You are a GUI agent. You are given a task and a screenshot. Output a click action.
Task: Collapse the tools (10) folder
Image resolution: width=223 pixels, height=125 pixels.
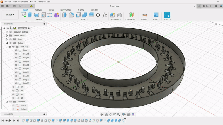point(9,47)
